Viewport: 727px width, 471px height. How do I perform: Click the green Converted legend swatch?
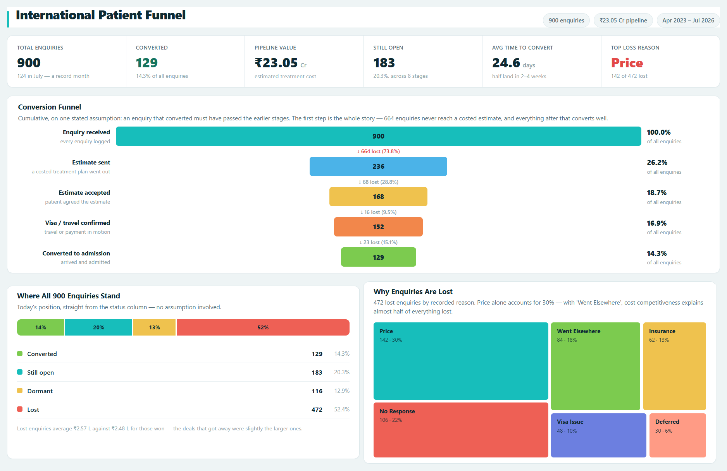[20, 354]
